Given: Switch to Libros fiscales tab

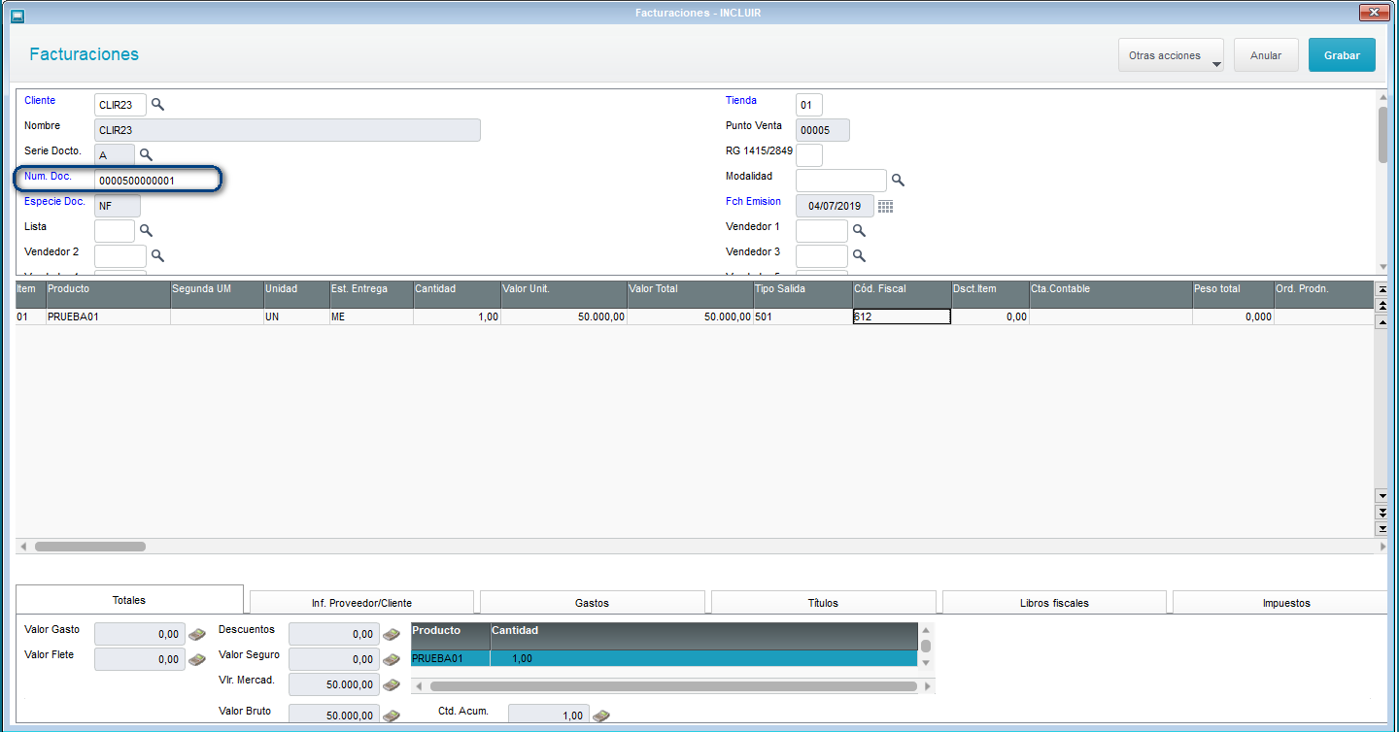Looking at the screenshot, I should (1054, 603).
